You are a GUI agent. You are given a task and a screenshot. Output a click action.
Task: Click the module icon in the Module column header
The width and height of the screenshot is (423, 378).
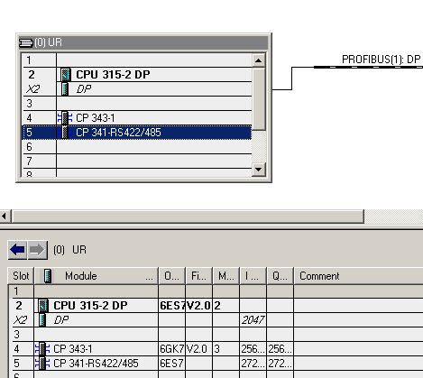[x=48, y=276]
